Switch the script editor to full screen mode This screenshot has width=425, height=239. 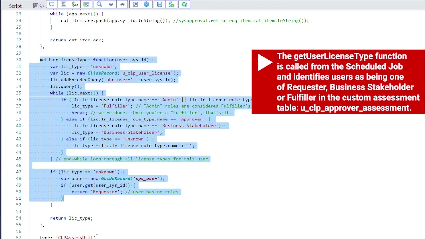click(135, 4)
